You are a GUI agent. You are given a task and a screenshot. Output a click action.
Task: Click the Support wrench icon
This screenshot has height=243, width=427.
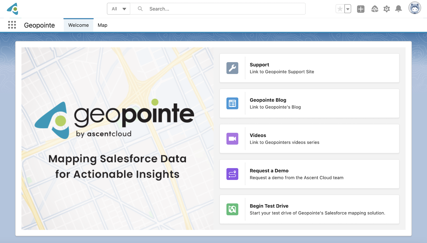tap(232, 68)
